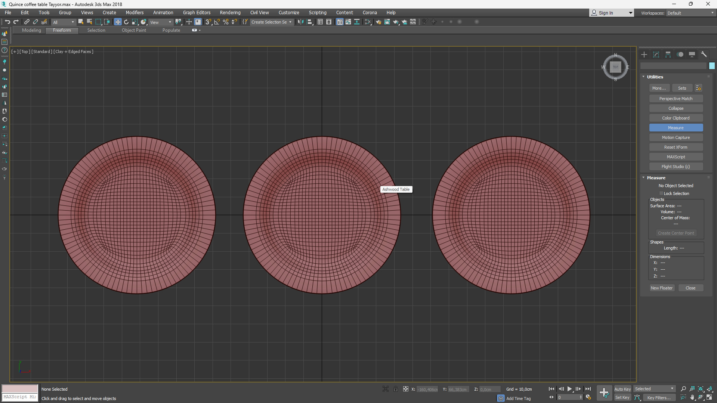Open the reference coordinate system View dropdown
Viewport: 717px width, 403px height.
click(x=161, y=22)
